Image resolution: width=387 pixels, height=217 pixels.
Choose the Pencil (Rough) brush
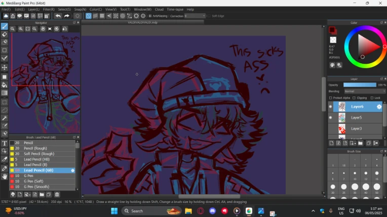[42, 148]
